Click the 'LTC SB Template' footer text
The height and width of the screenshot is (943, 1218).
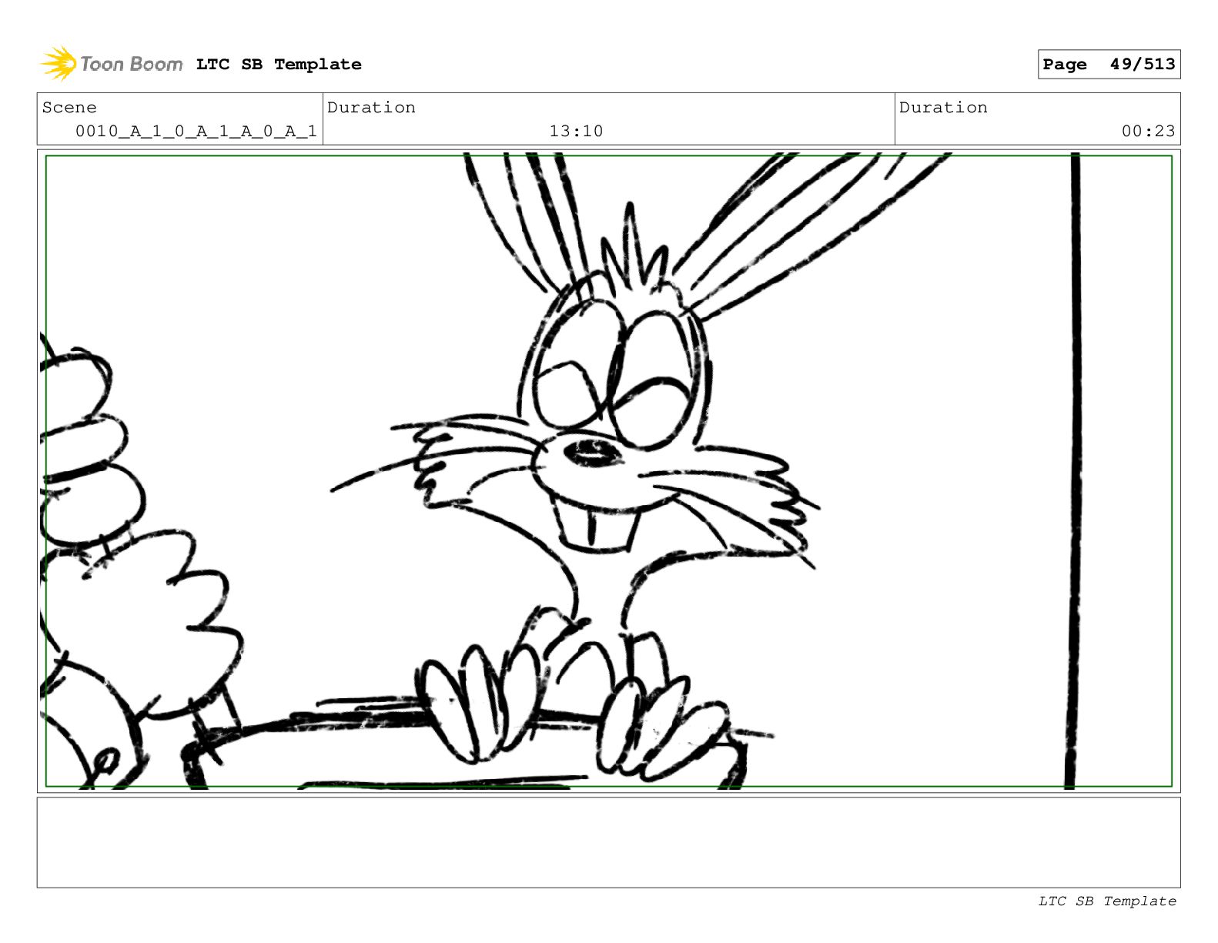[1107, 901]
